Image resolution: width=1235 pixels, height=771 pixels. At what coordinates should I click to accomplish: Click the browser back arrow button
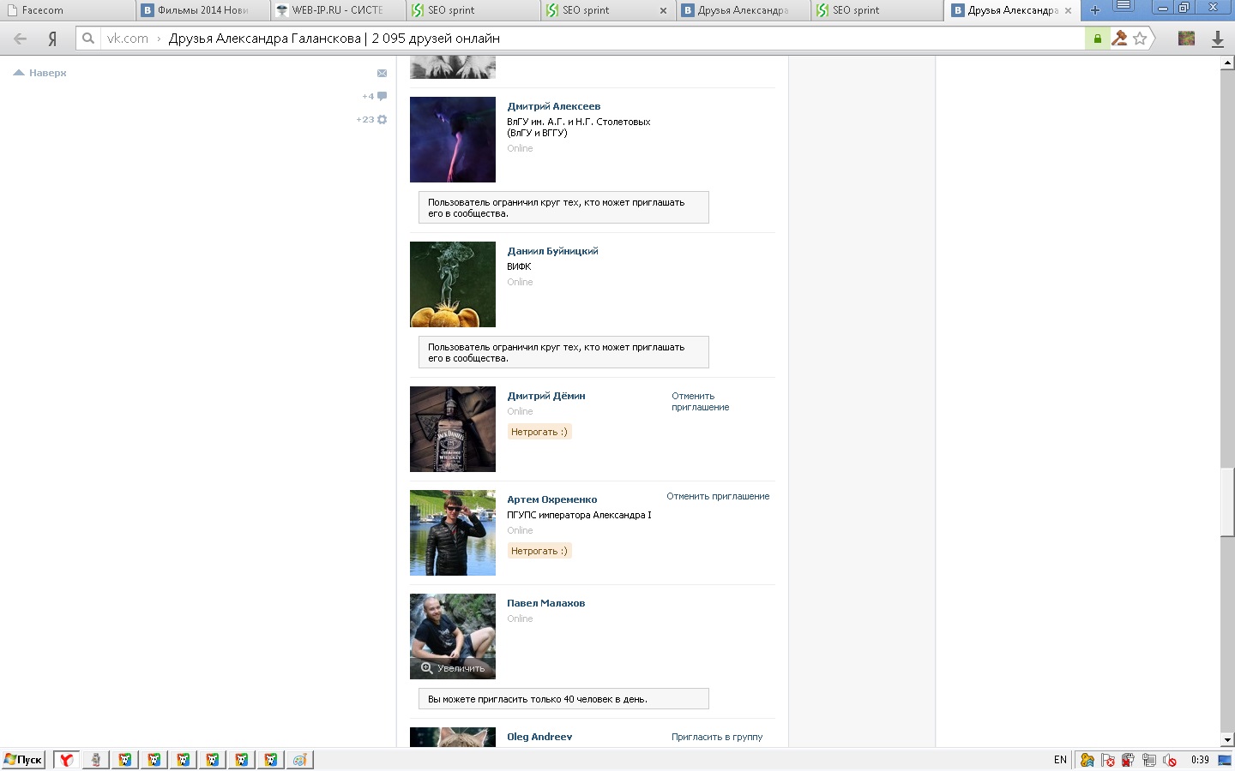21,39
